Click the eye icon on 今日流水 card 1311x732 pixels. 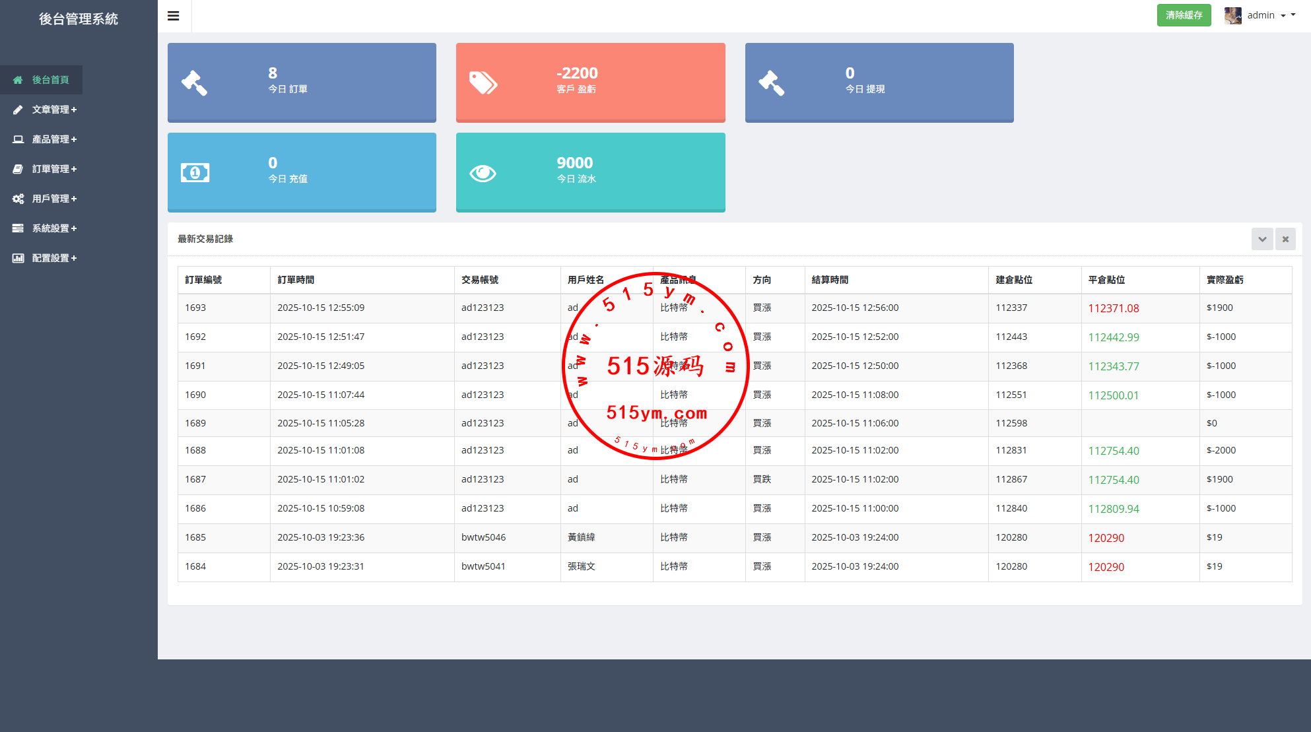pos(483,173)
